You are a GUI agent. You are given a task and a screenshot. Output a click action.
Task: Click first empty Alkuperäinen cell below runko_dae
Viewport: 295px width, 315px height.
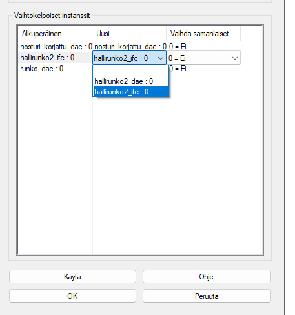click(56, 80)
